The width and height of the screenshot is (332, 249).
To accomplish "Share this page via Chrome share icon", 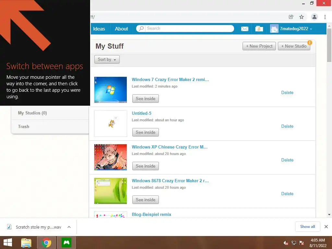I will 291,17.
